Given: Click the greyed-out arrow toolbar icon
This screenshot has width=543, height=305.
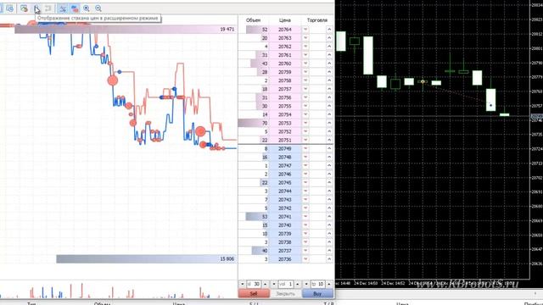Looking at the screenshot, I should (48, 8).
